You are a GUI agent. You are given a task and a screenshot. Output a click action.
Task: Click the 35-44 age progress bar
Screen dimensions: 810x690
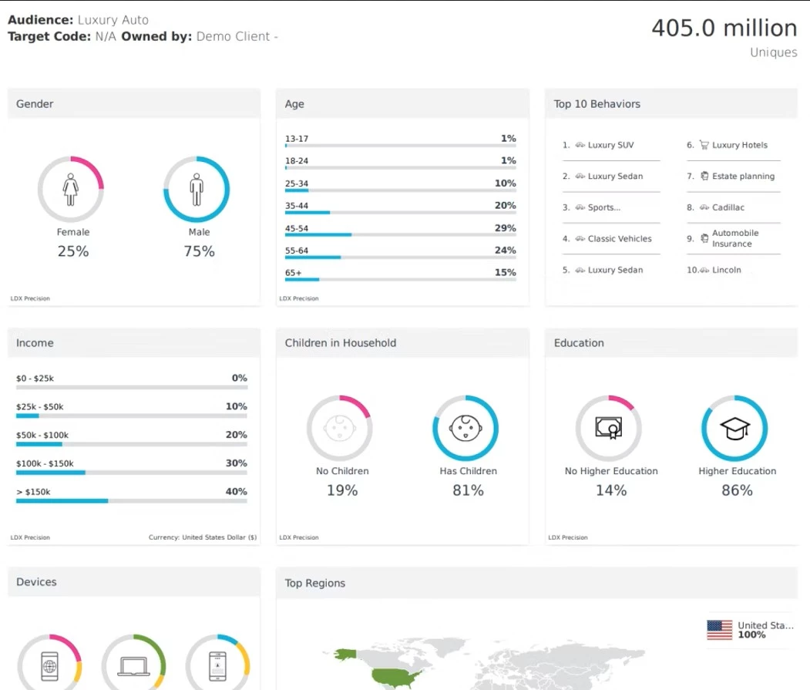400,213
